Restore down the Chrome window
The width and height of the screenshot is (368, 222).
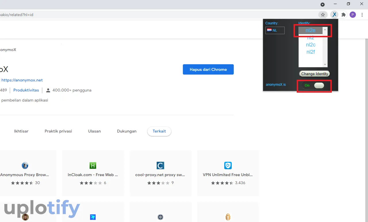click(x=348, y=4)
